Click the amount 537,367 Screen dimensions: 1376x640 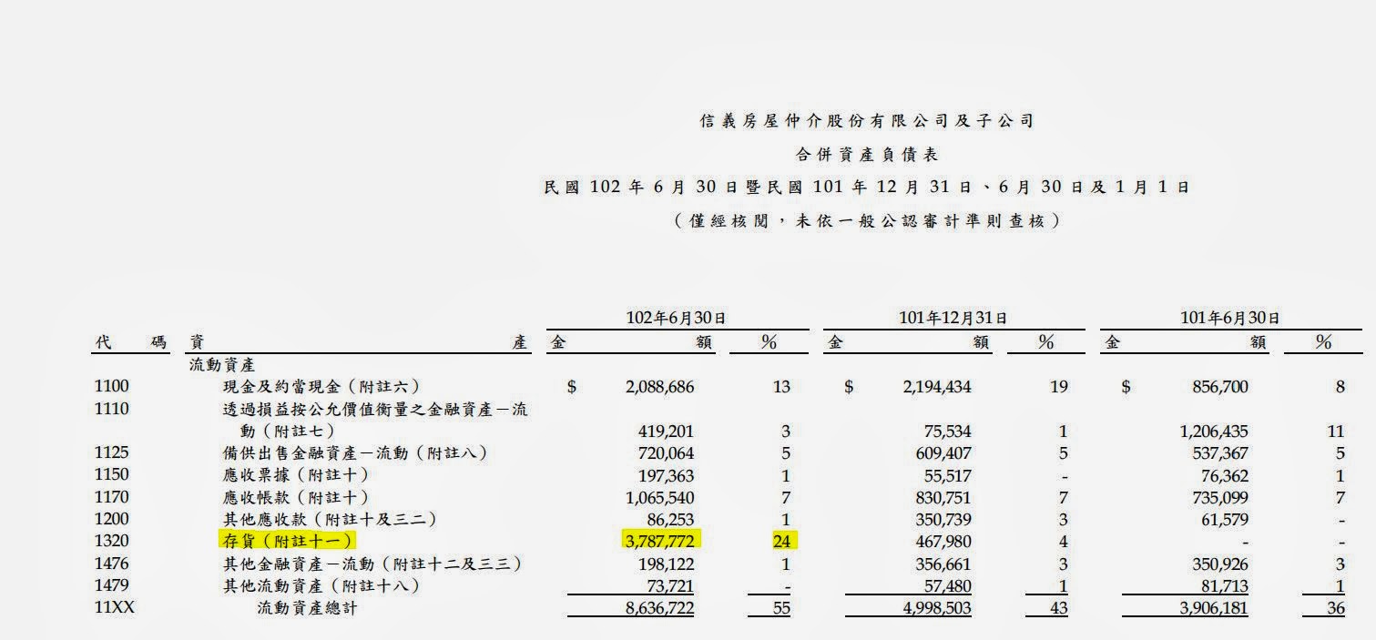coord(1220,452)
